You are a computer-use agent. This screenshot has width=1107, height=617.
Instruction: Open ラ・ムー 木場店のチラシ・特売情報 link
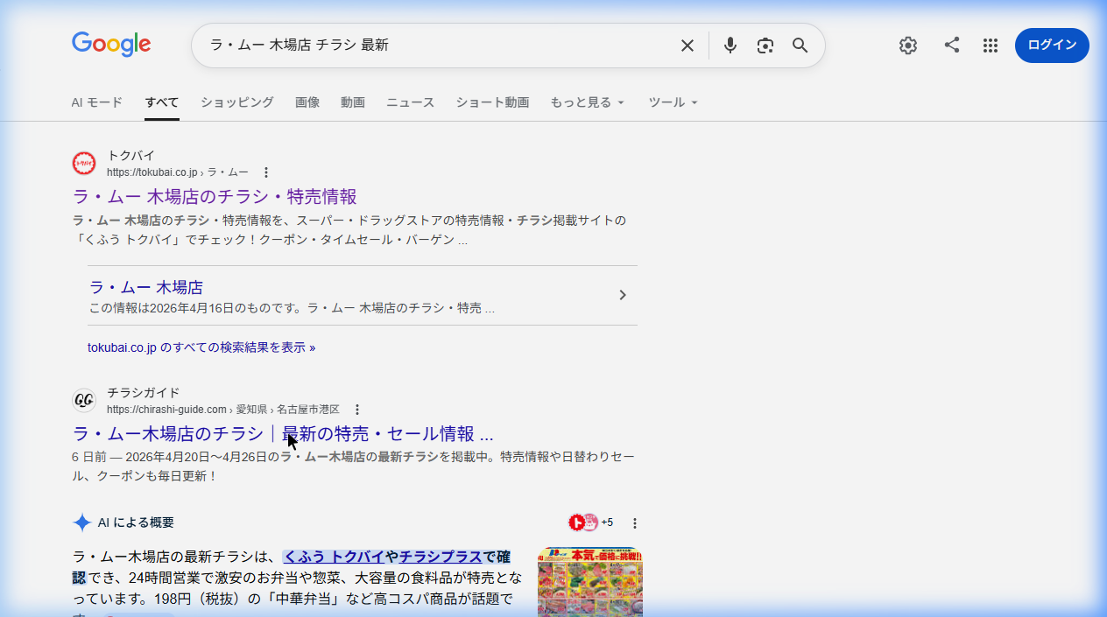click(x=215, y=196)
